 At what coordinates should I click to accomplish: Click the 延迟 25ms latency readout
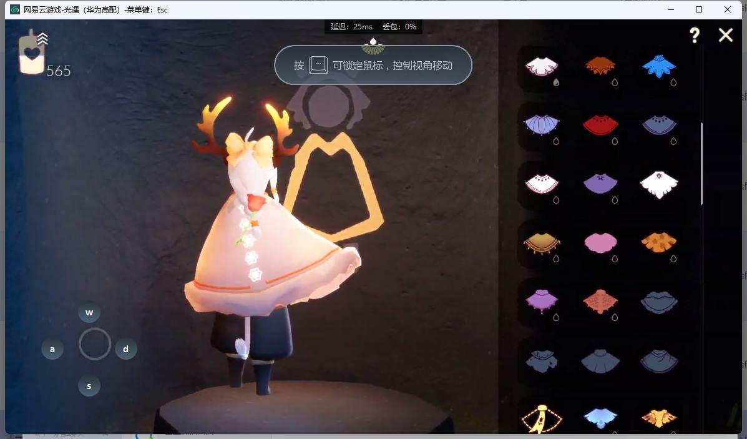coord(351,27)
